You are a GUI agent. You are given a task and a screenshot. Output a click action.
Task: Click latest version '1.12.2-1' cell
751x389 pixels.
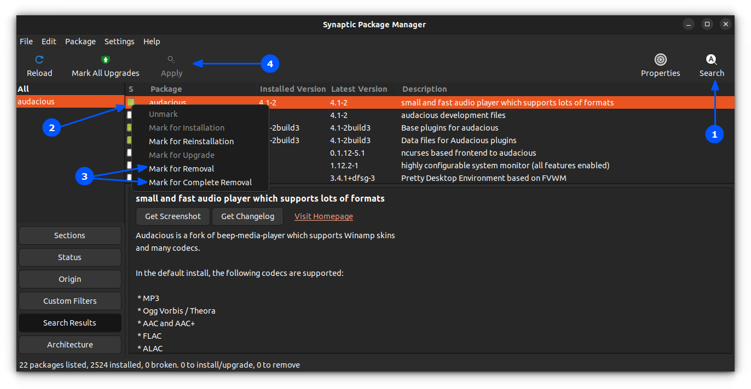point(344,166)
